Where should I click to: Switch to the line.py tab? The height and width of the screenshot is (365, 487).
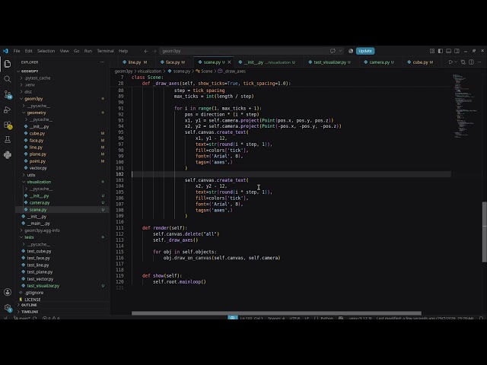coord(135,62)
